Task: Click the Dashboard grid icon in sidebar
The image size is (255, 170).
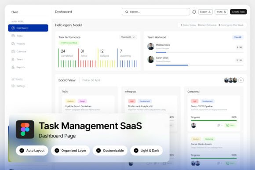Action: point(13,28)
